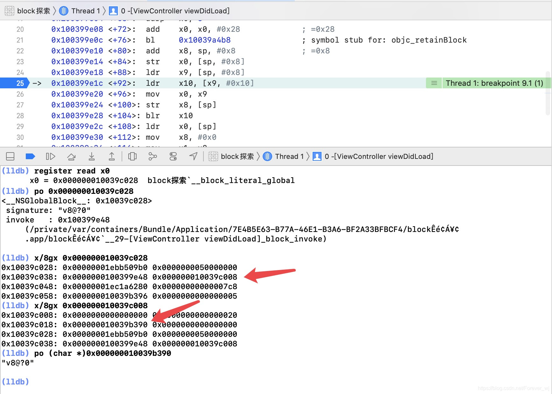Open Environment Overrides icon
Screen dimensions: 552x394
173,156
